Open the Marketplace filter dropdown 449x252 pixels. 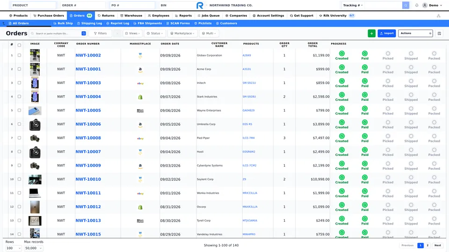(182, 34)
